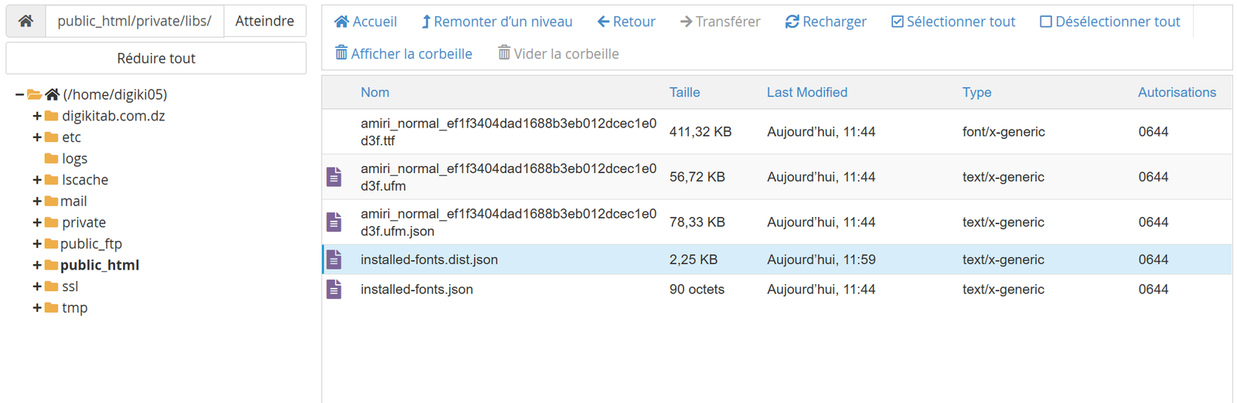
Task: Click the public_html/private/libs/ path field
Action: [x=135, y=21]
